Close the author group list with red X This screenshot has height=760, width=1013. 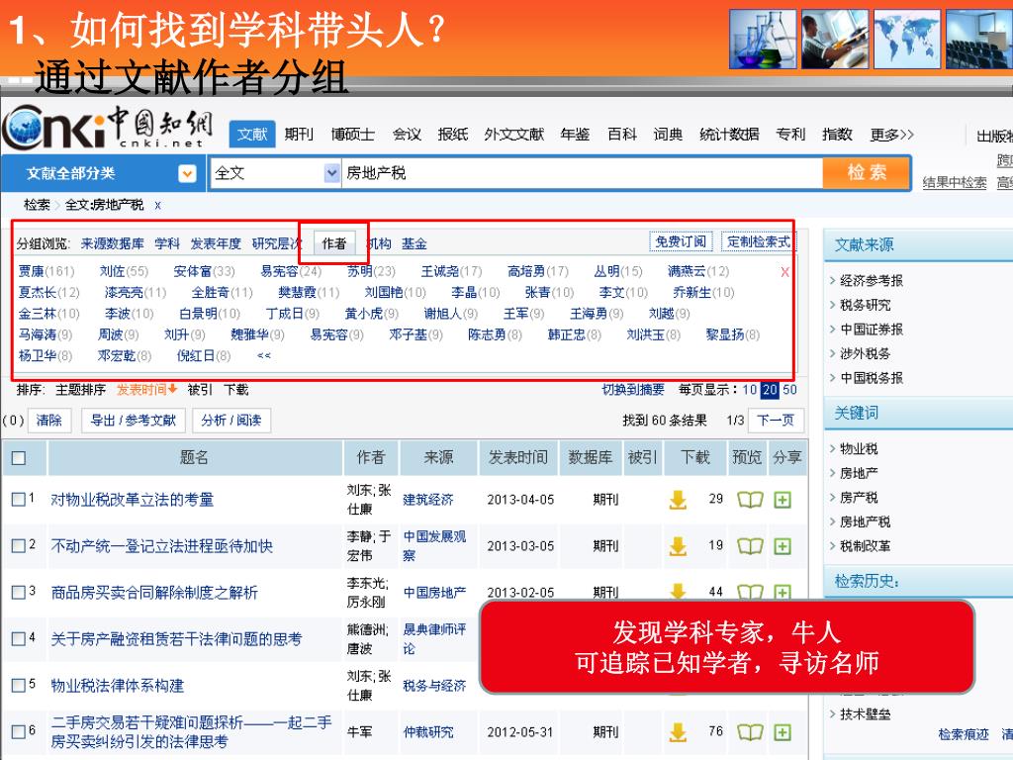click(784, 272)
